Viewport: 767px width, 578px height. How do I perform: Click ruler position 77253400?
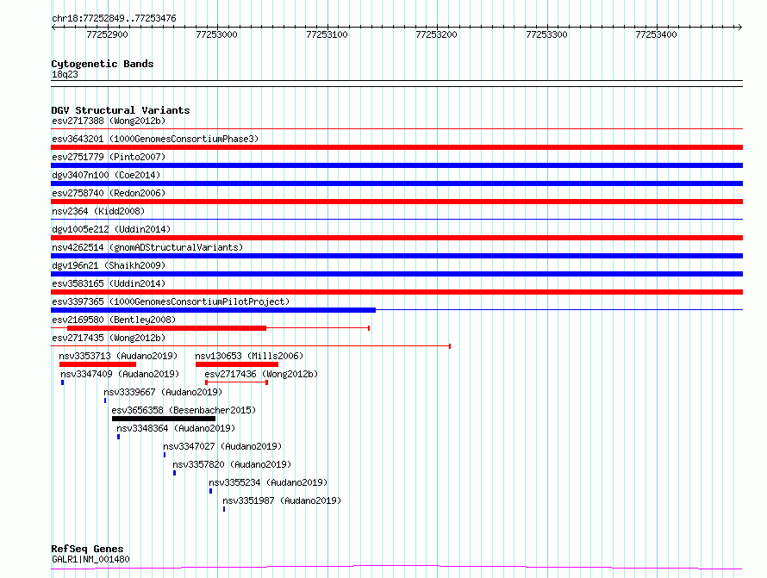coord(656,34)
